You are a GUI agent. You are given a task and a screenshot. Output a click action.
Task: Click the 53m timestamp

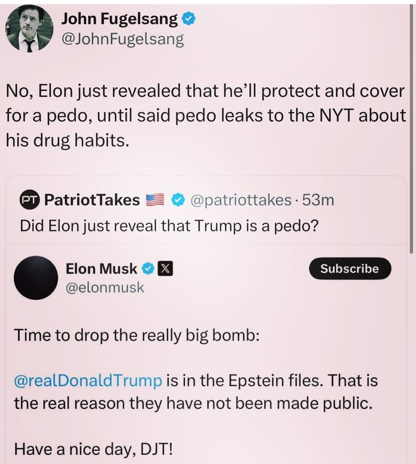click(x=318, y=200)
